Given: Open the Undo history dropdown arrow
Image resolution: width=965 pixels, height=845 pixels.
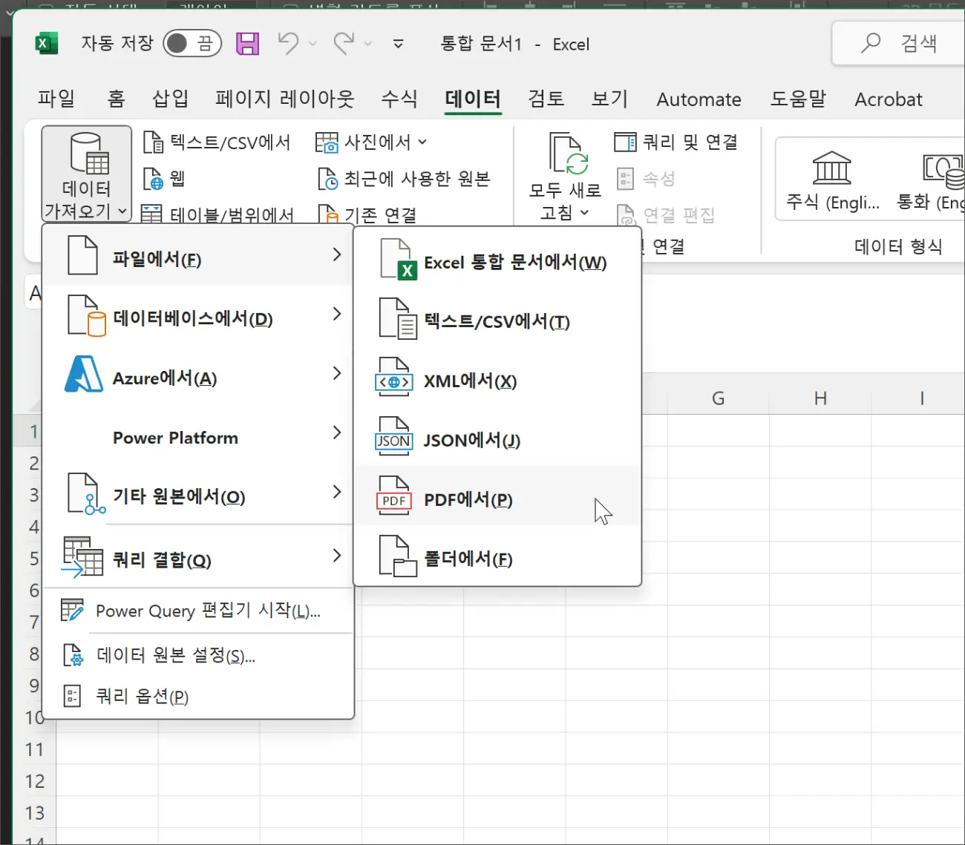Looking at the screenshot, I should (x=313, y=44).
